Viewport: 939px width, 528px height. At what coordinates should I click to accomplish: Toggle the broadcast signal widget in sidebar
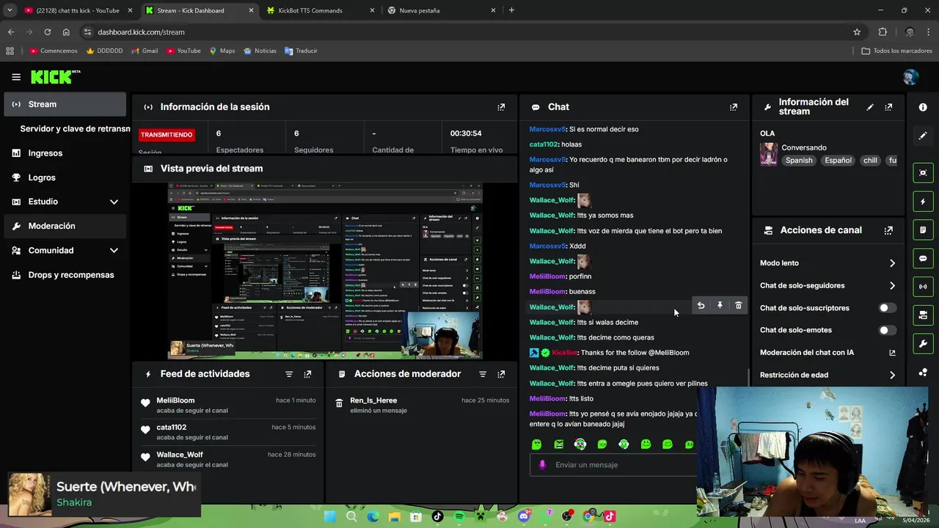click(923, 287)
